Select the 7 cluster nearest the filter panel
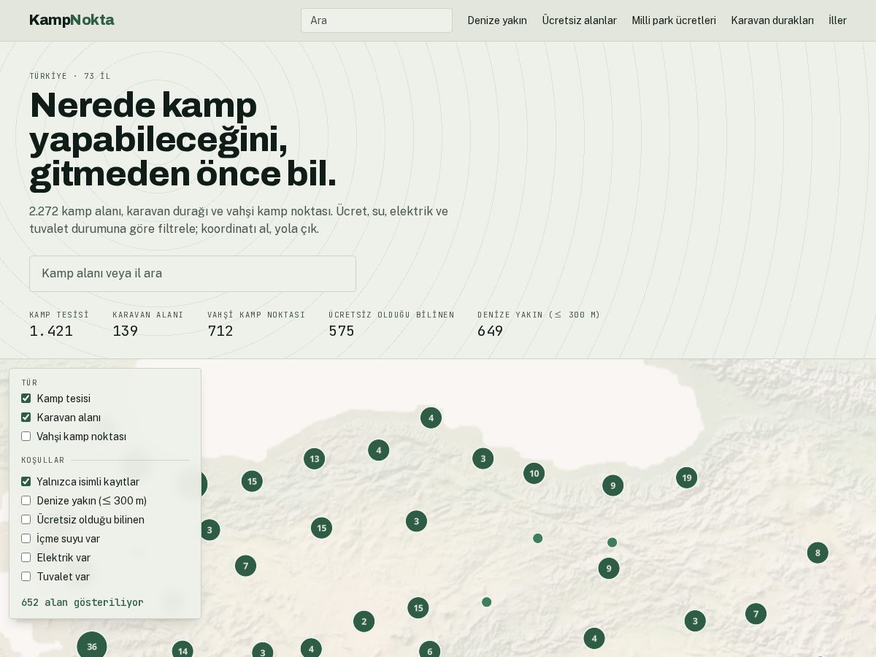This screenshot has height=657, width=876. 245,565
